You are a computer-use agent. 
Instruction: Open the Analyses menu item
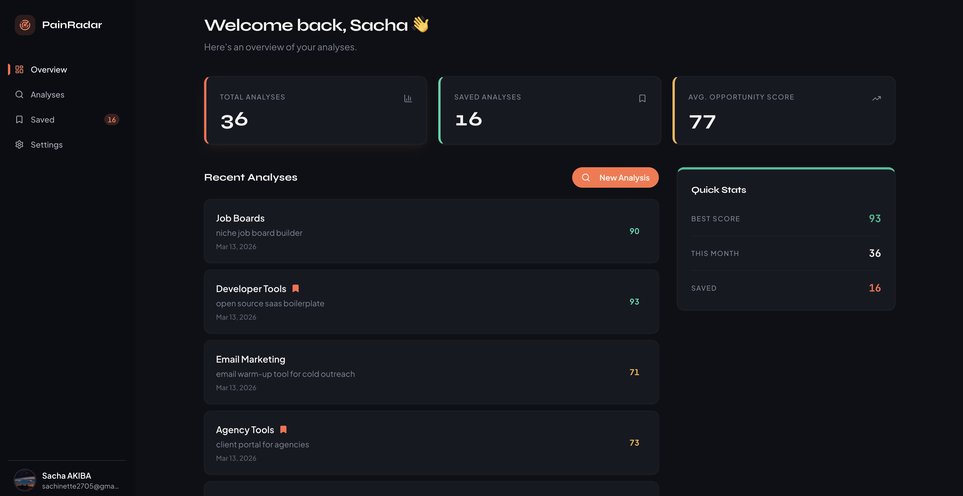47,95
